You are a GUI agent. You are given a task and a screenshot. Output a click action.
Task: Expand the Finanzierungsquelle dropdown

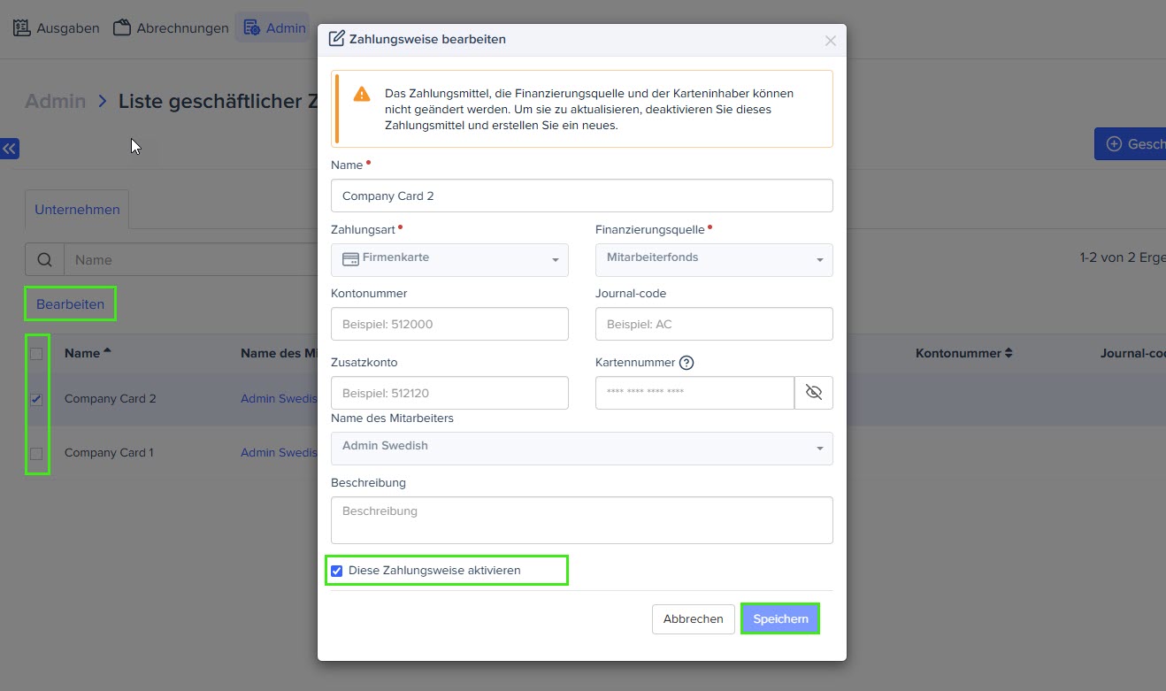[714, 260]
